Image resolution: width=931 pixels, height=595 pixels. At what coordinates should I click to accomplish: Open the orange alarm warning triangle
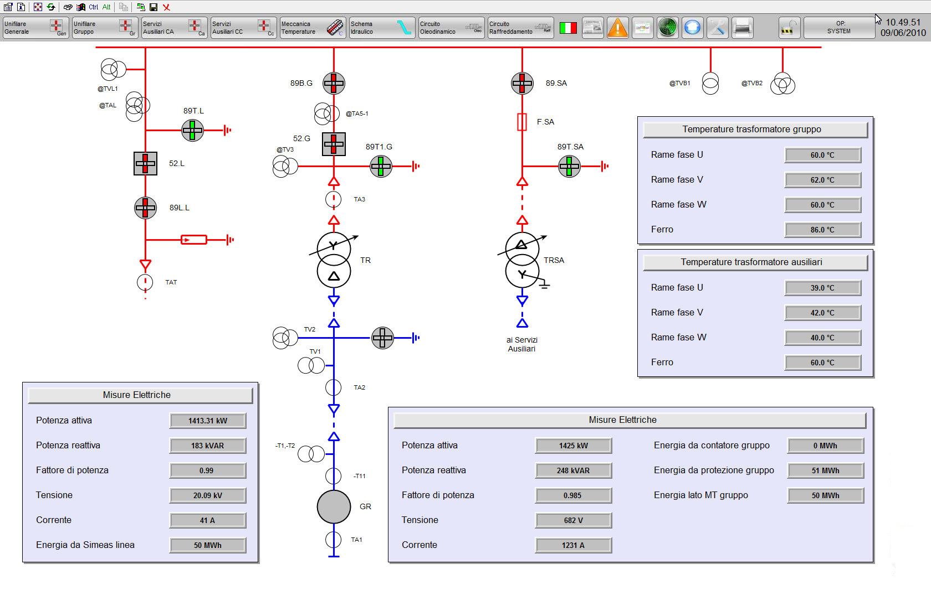point(617,28)
